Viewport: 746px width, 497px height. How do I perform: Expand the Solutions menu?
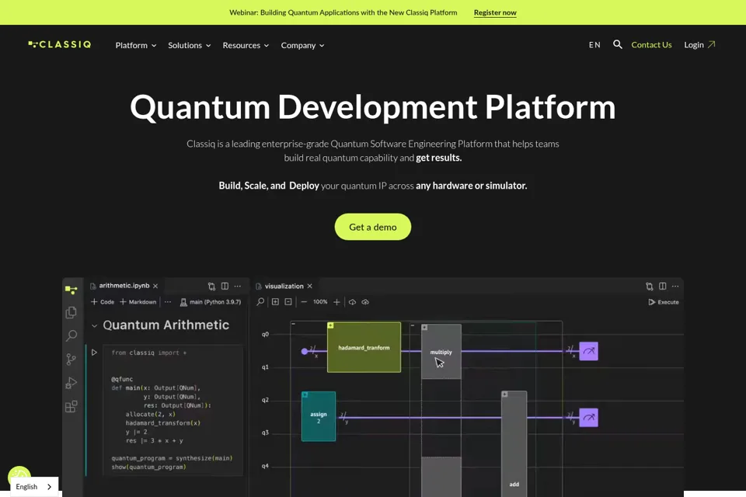189,45
